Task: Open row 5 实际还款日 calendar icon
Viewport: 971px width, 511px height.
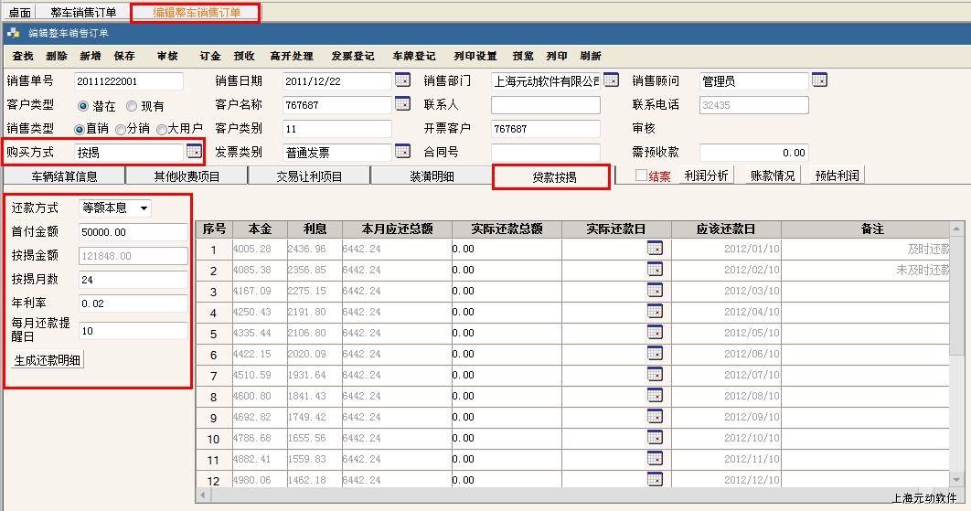Action: [x=655, y=332]
